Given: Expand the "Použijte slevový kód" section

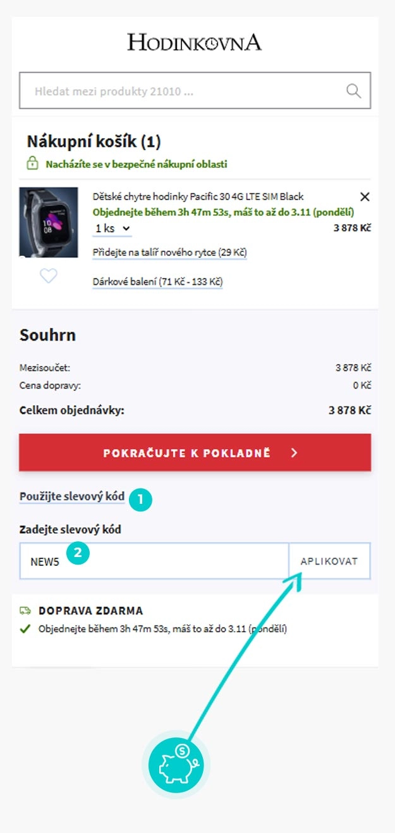Looking at the screenshot, I should 72,497.
